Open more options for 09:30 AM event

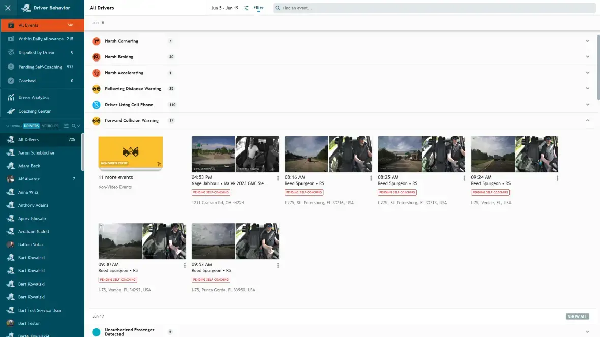185,265
